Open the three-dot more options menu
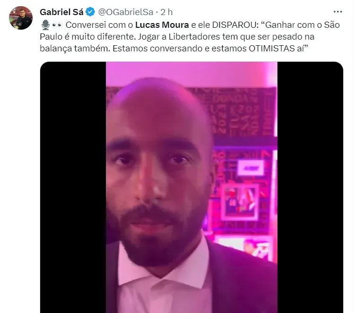This screenshot has height=313, width=355. (338, 12)
